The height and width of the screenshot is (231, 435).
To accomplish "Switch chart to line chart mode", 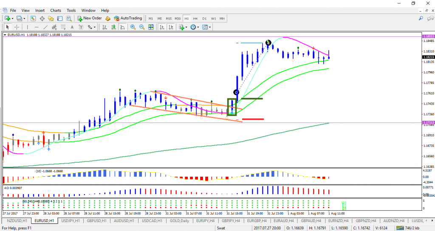I will [122, 27].
